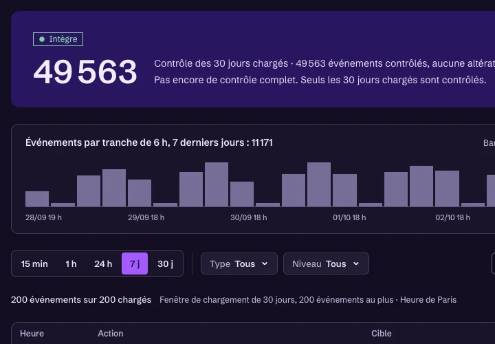Viewport: 495px width, 344px height.
Task: Click the 29/09 18 h axis label
Action: [x=146, y=217]
